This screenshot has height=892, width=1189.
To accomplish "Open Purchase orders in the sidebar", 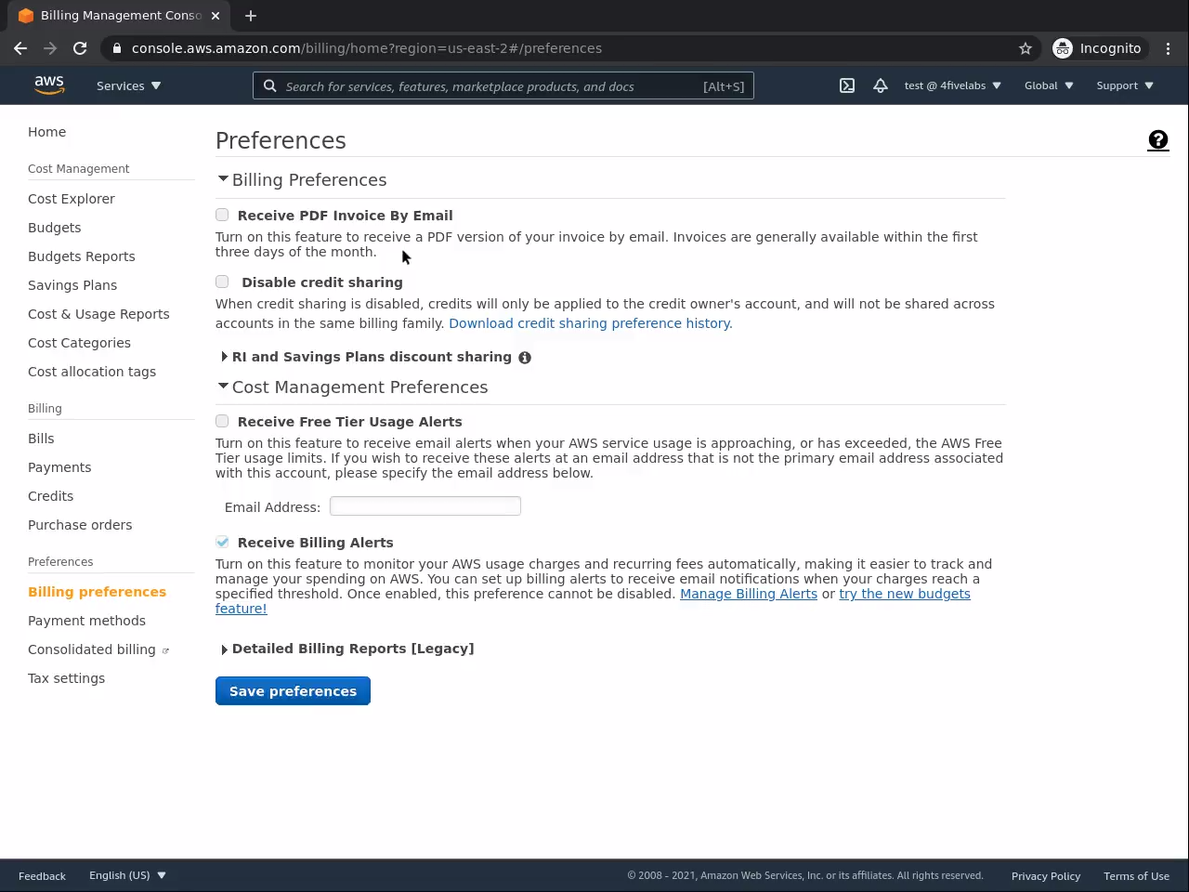I will 80,525.
